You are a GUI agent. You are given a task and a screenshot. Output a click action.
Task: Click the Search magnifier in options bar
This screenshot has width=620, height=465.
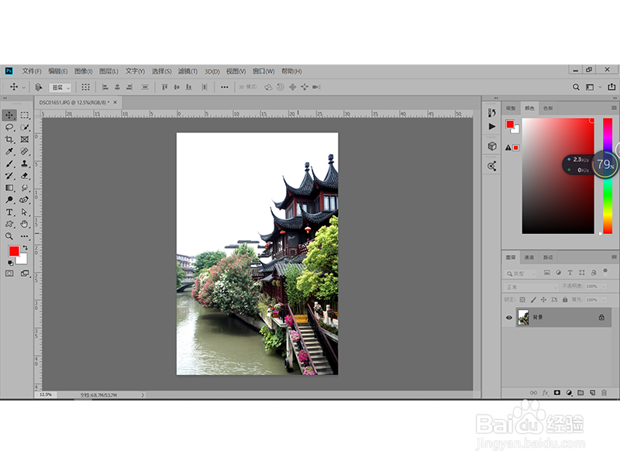[x=576, y=87]
